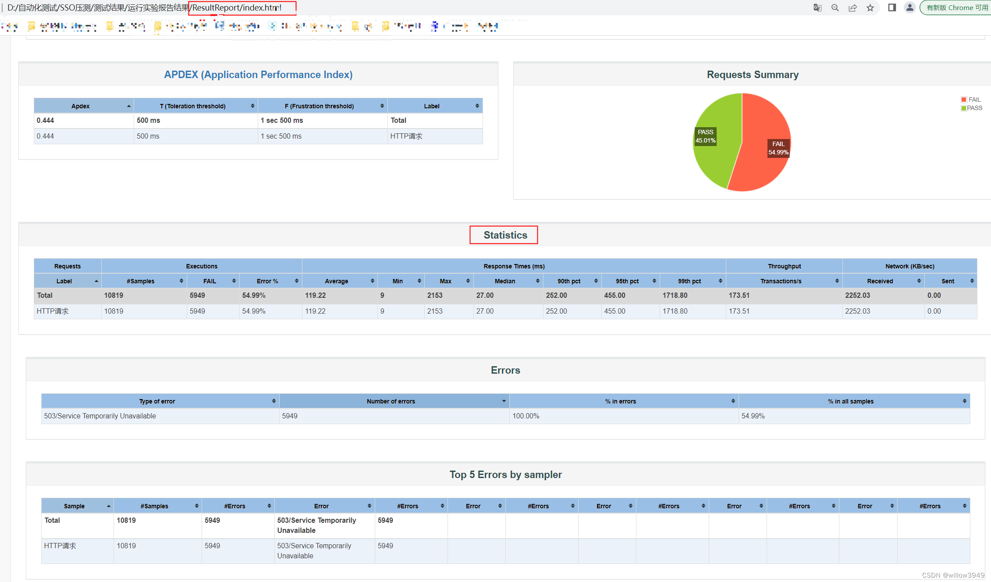This screenshot has width=991, height=582.
Task: Click the sort control on the 'Apdex' header
Action: [x=128, y=106]
